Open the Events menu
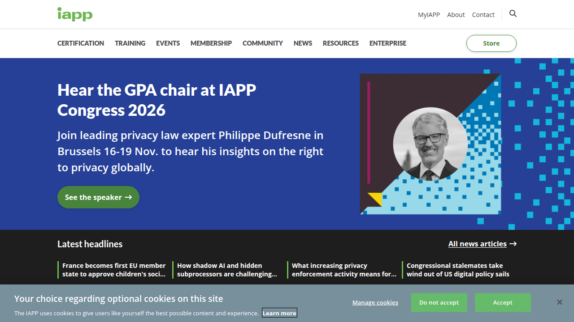The width and height of the screenshot is (574, 322). pyautogui.click(x=168, y=43)
